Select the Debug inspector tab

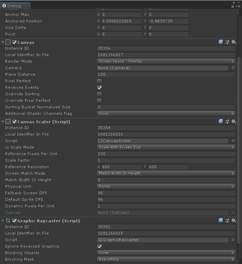15,5
